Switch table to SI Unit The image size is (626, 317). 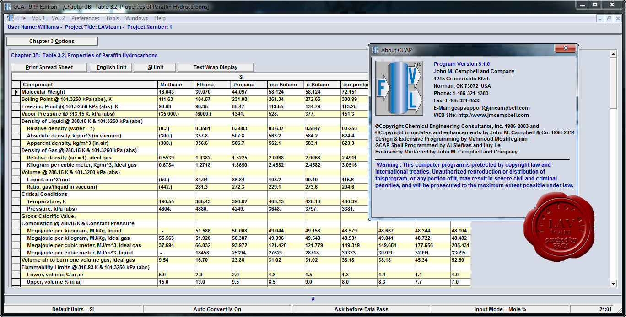point(155,67)
